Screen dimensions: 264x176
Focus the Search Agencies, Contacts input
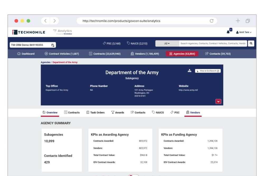point(213,44)
